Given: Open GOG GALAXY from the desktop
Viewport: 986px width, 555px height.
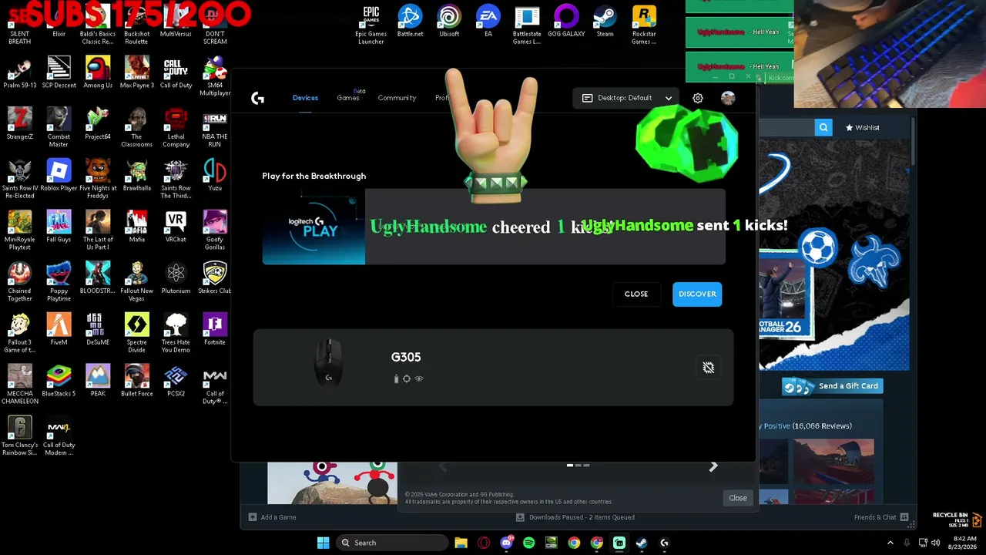Looking at the screenshot, I should (x=566, y=21).
